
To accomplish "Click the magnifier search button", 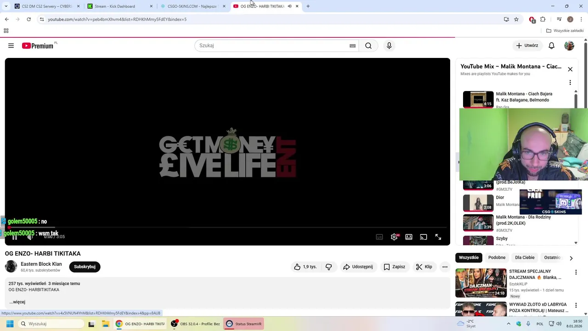I will pyautogui.click(x=368, y=46).
